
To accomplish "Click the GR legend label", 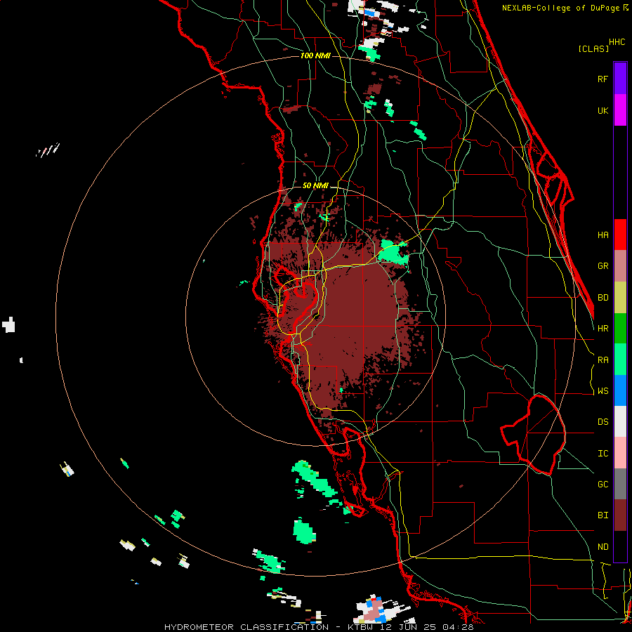I will (603, 266).
